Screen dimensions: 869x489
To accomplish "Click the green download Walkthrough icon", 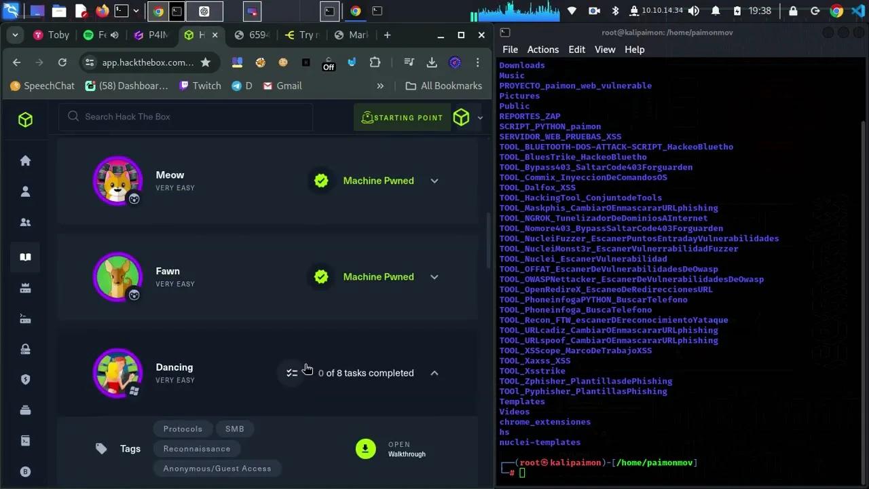I will coord(365,449).
